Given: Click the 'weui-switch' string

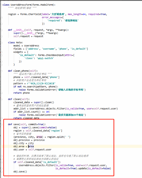Looking at the screenshot, I should pos(45,58).
